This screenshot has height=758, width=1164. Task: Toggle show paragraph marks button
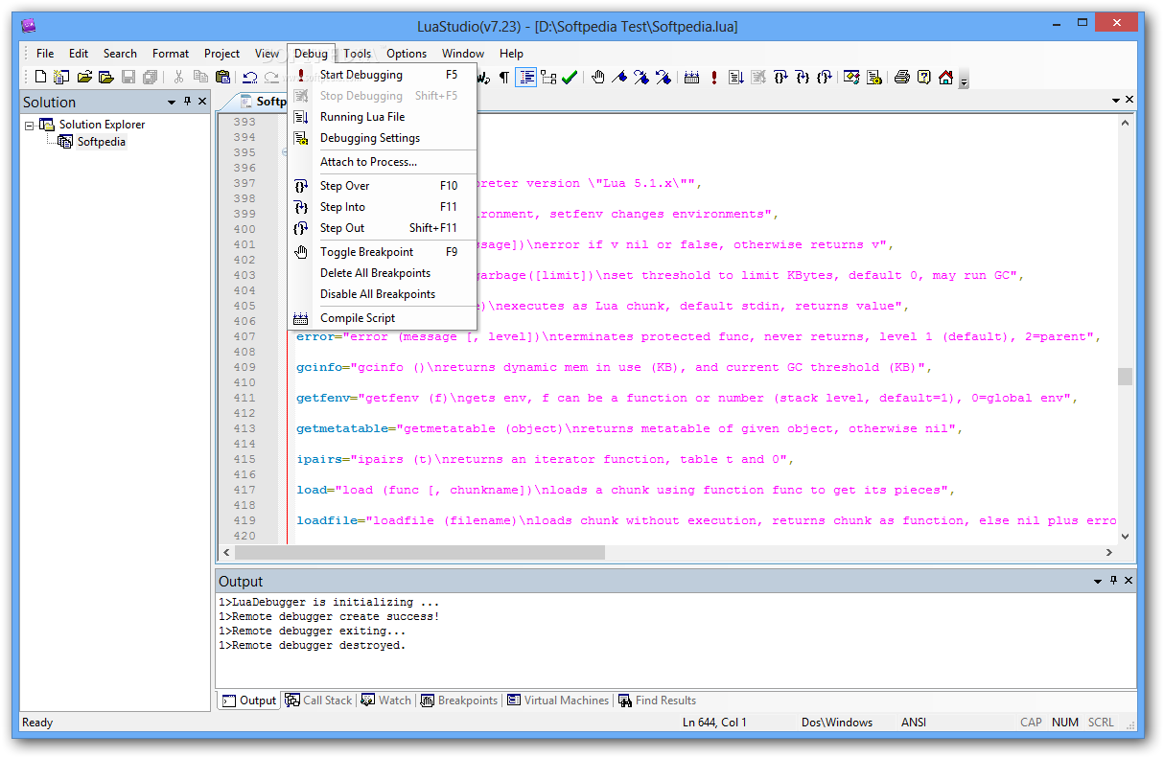(x=504, y=77)
